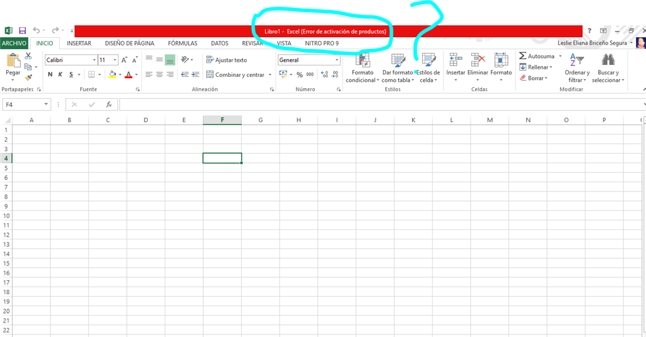Toggle italic (K) formatting
The height and width of the screenshot is (337, 646).
(x=60, y=74)
